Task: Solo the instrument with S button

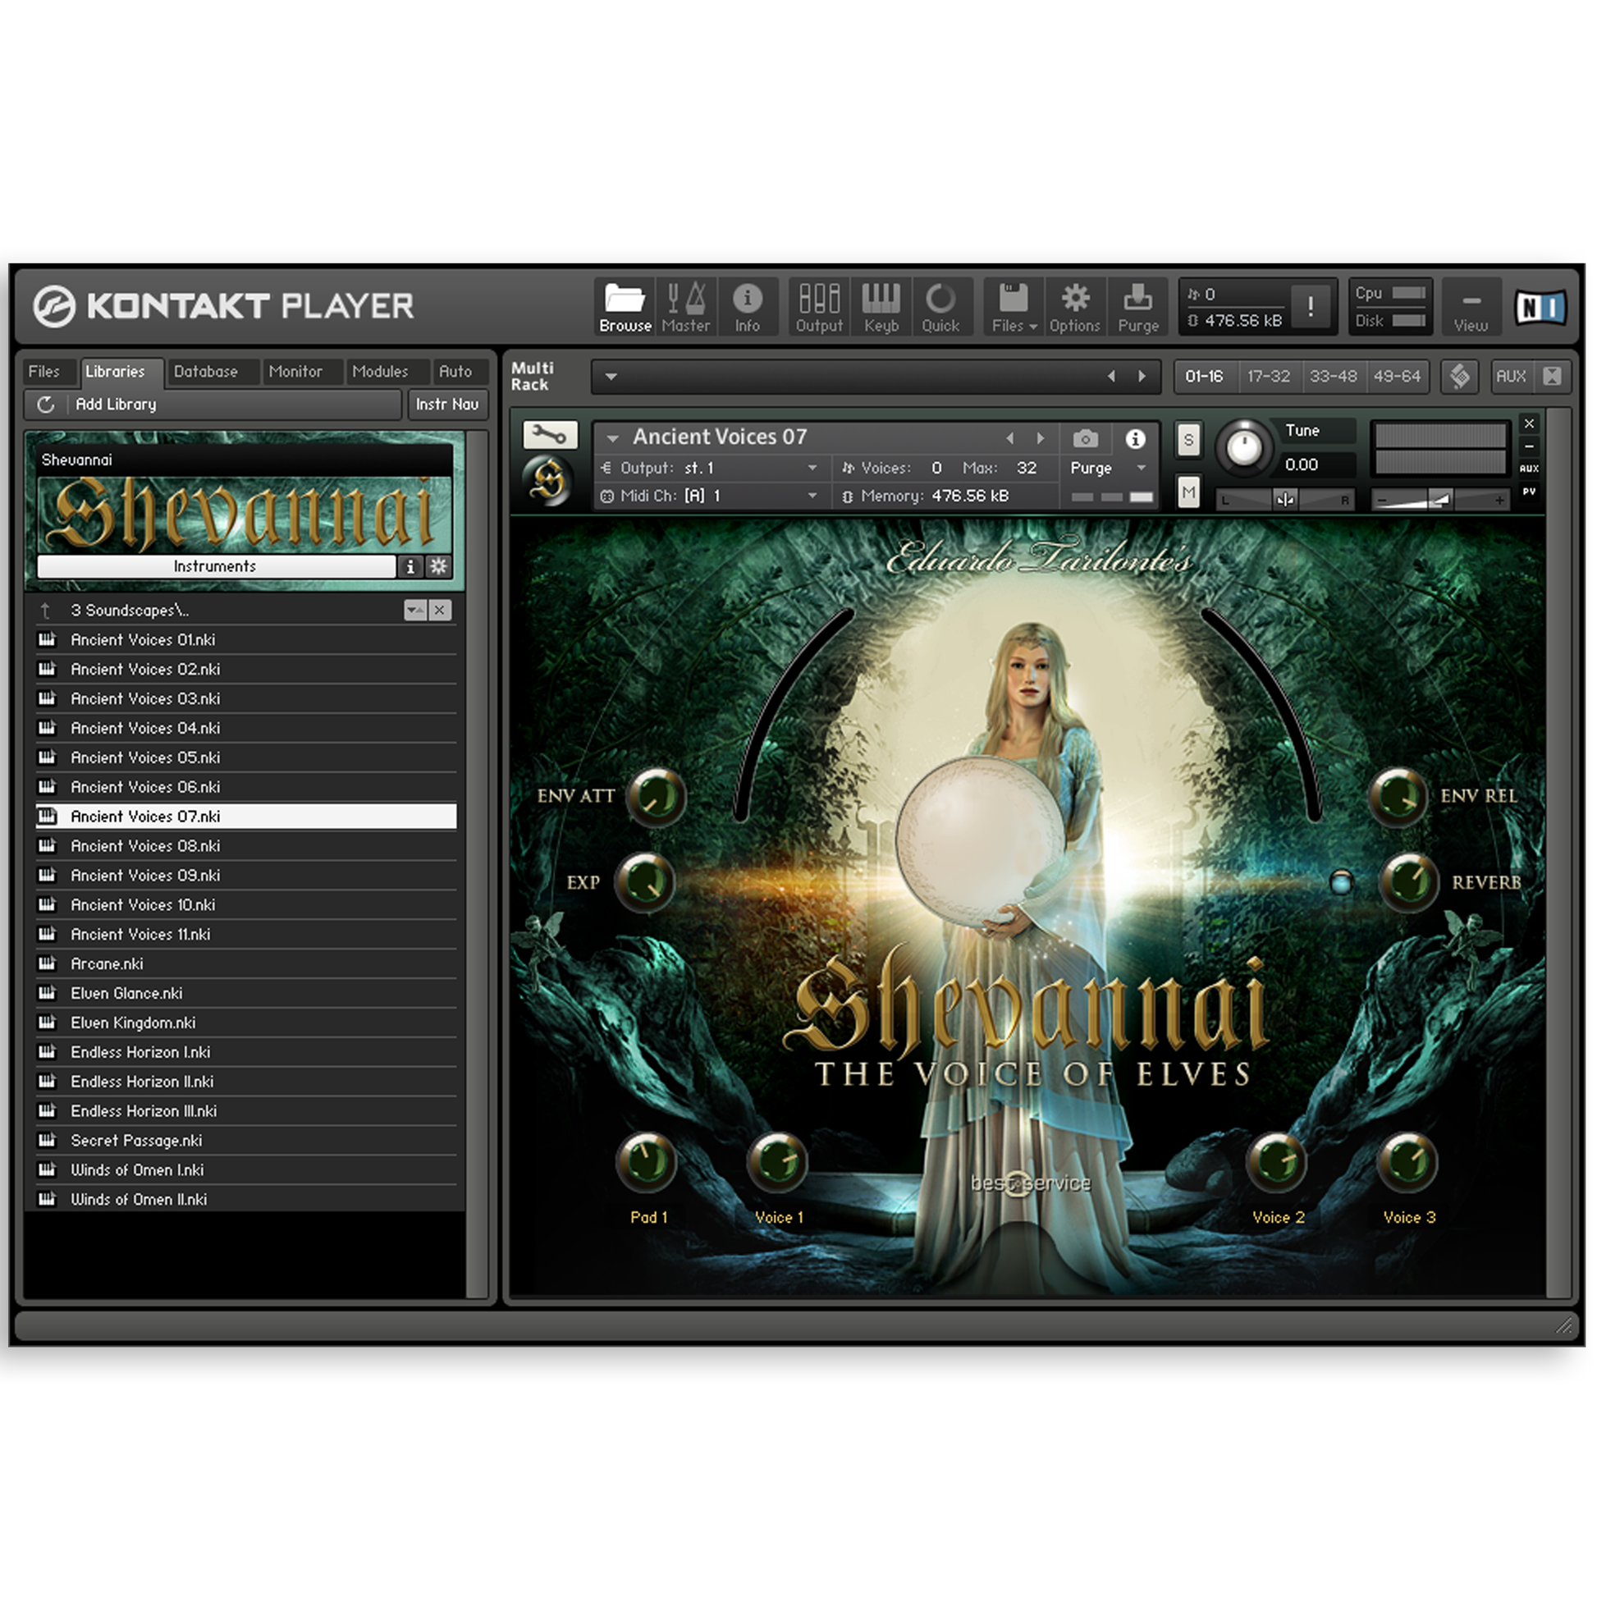Action: click(1187, 440)
